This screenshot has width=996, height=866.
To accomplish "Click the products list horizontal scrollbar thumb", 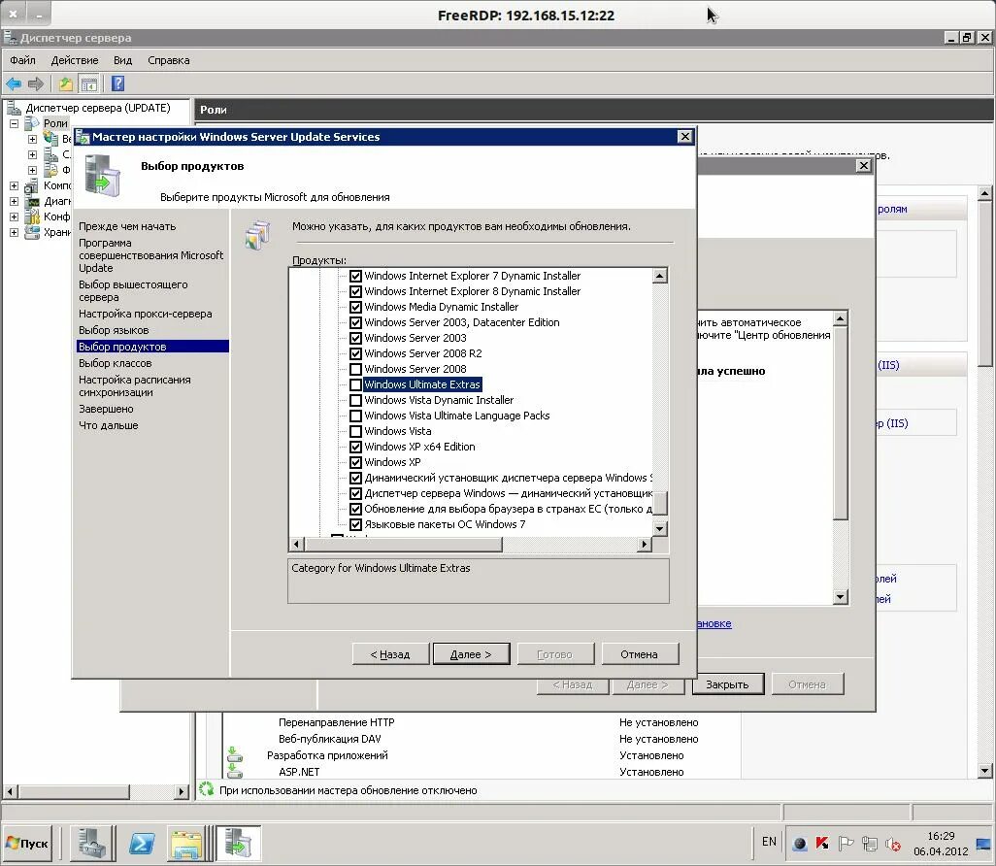I will [x=404, y=544].
